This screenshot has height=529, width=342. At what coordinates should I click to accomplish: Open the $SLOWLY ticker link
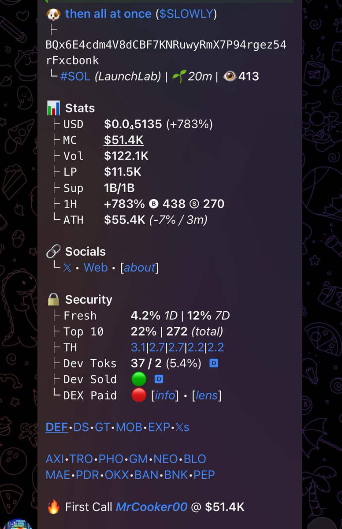point(186,14)
